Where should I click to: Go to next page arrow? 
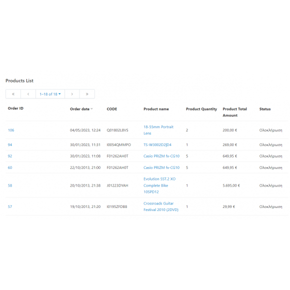(x=72, y=94)
